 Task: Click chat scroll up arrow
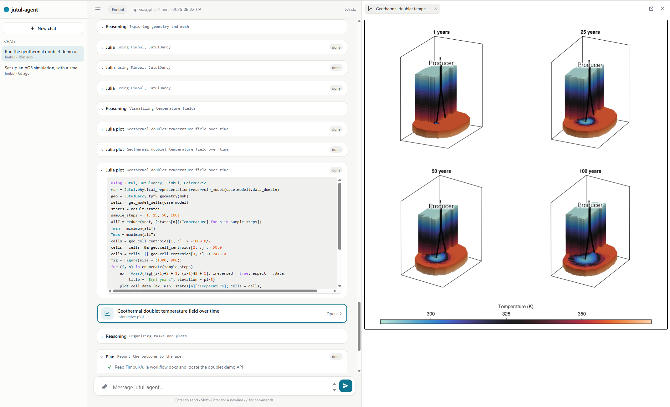tap(359, 21)
